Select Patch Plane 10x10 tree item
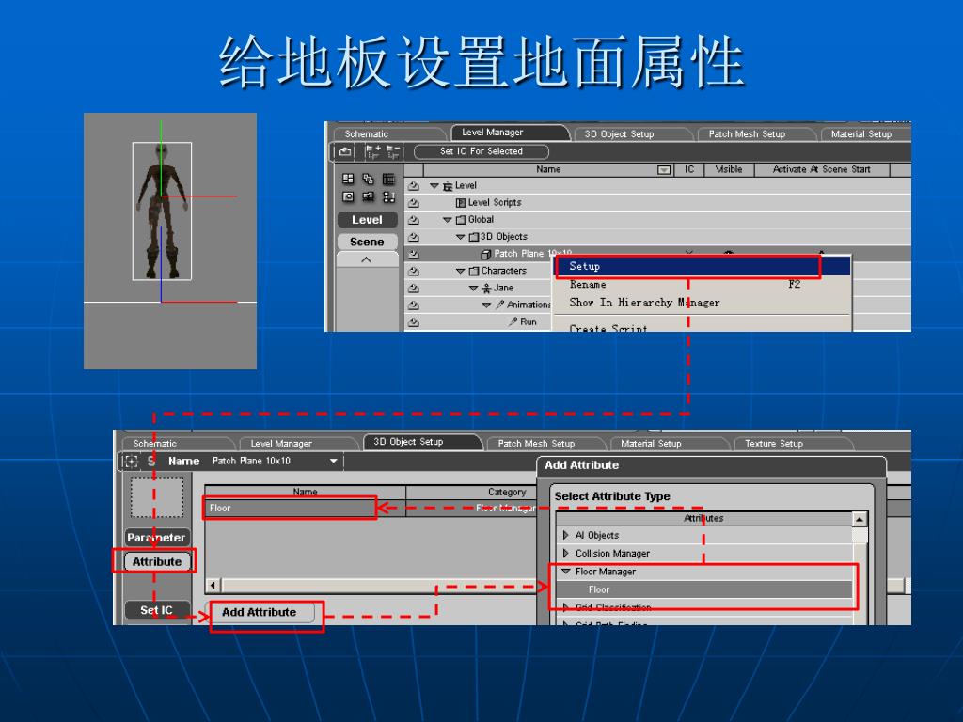This screenshot has width=963, height=722. click(527, 254)
